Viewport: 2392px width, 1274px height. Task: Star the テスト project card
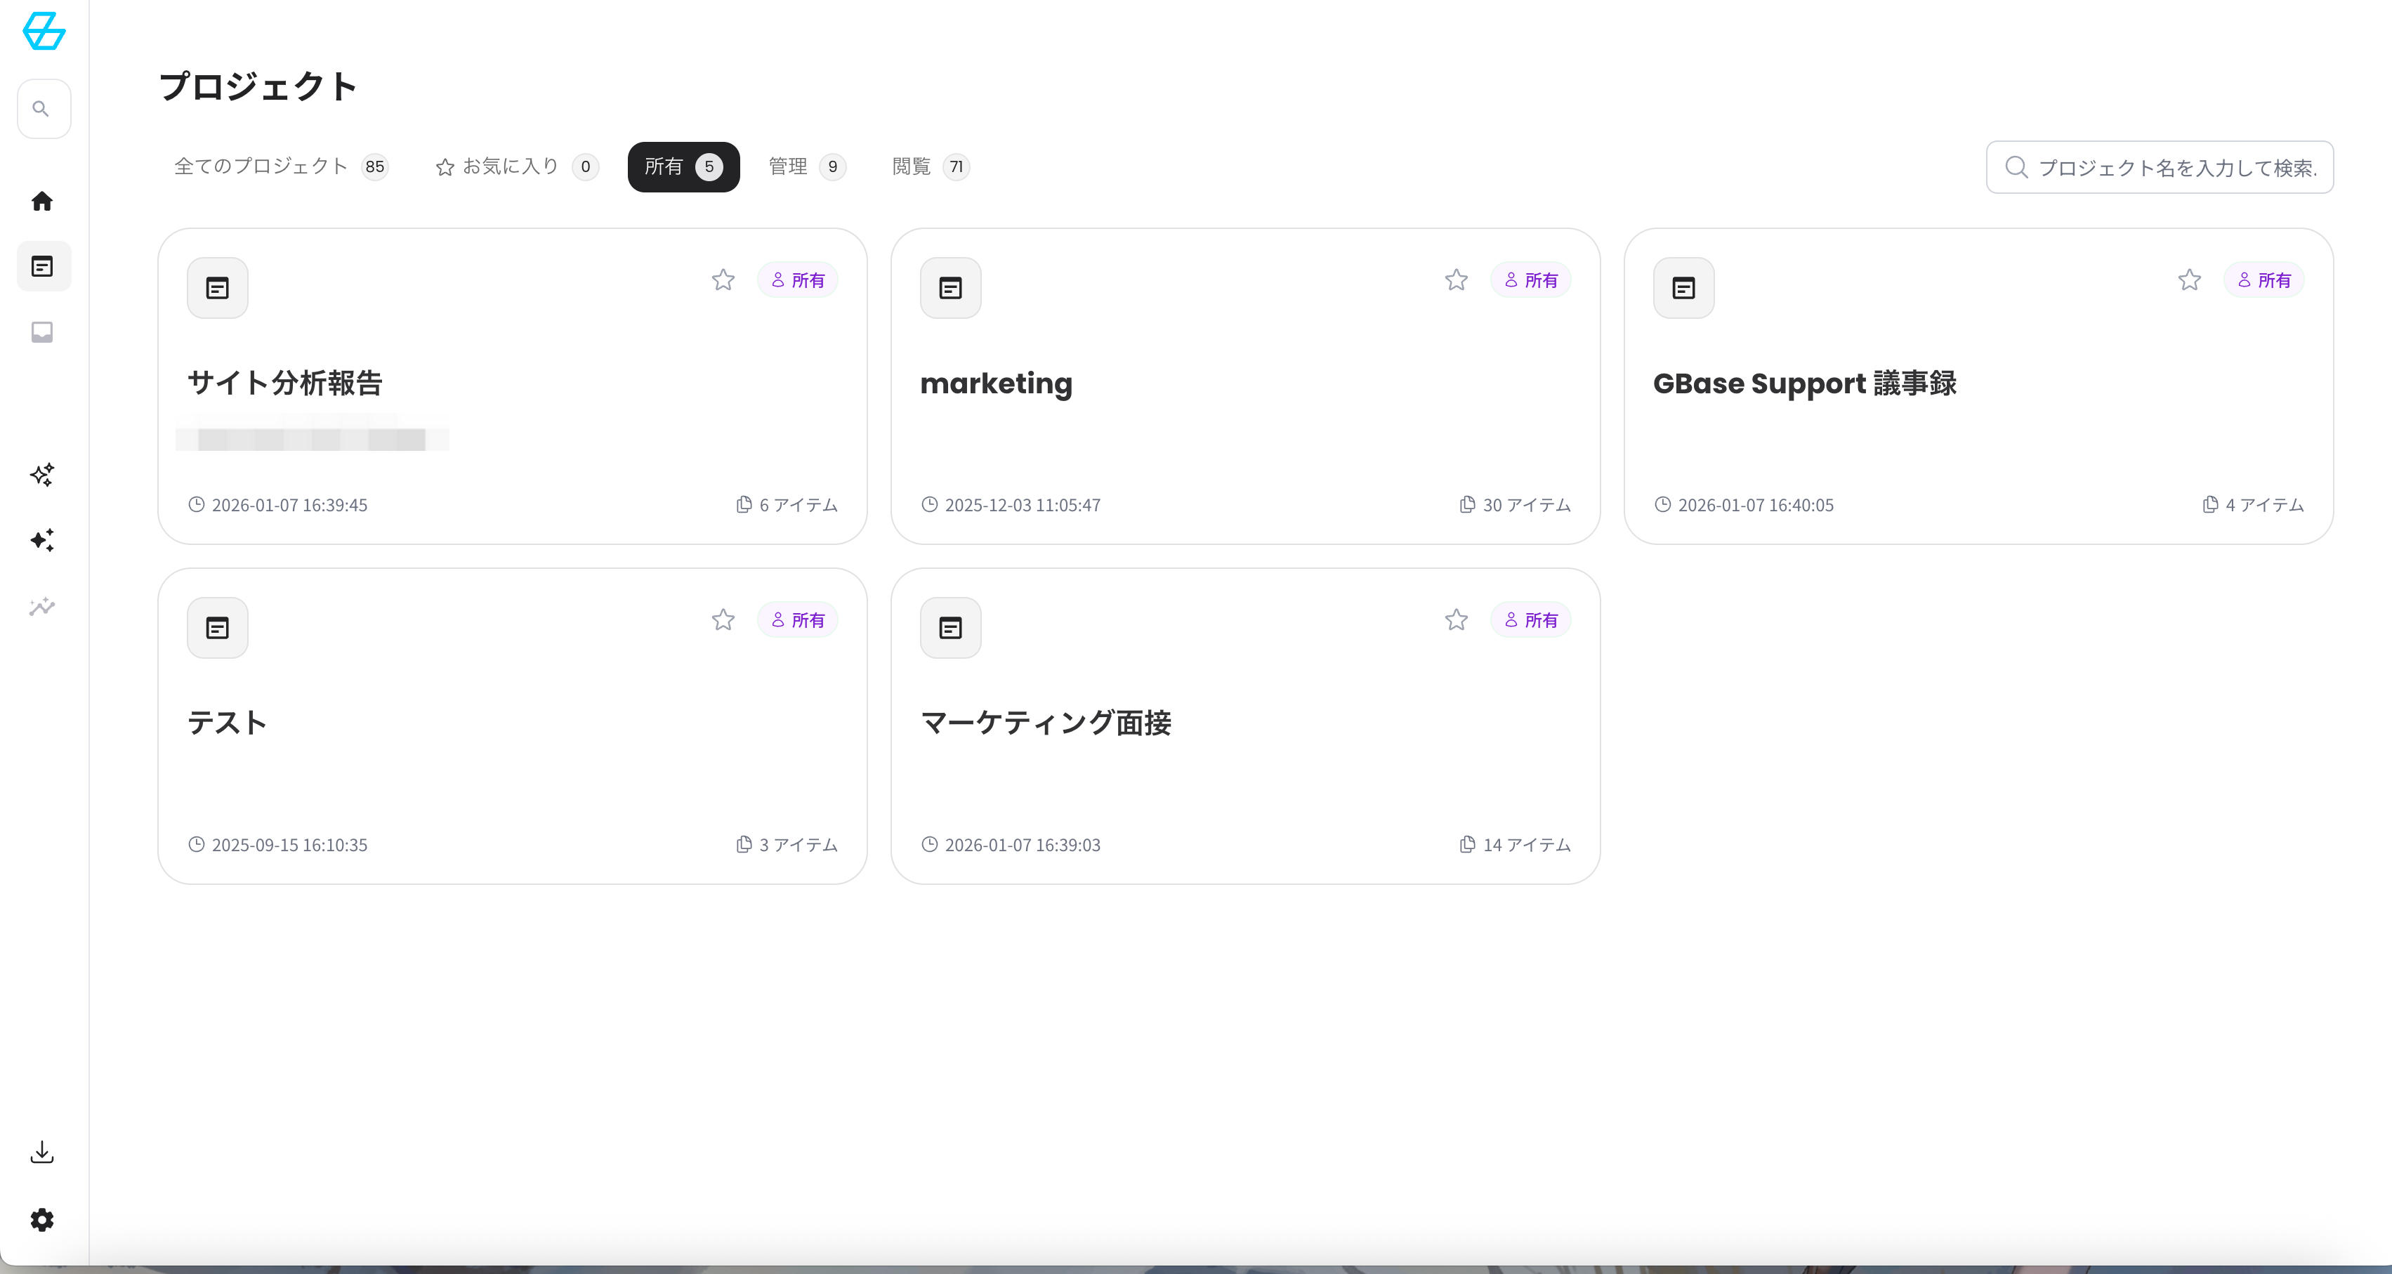(x=723, y=619)
